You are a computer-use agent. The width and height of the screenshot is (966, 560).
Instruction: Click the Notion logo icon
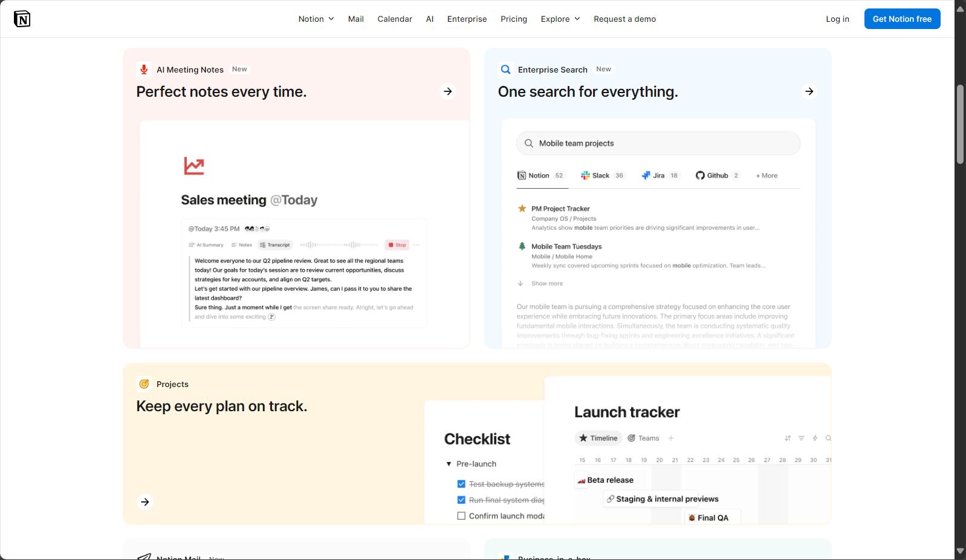coord(22,19)
